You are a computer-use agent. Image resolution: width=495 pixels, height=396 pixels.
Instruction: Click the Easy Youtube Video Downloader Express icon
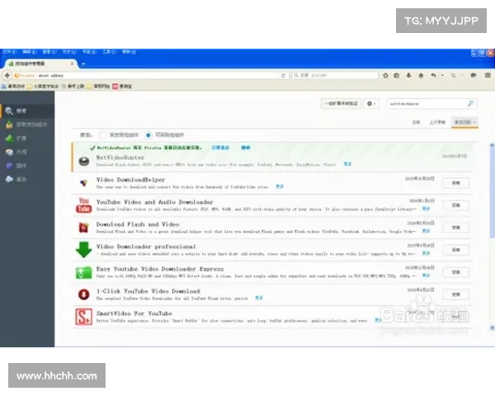[x=83, y=271]
